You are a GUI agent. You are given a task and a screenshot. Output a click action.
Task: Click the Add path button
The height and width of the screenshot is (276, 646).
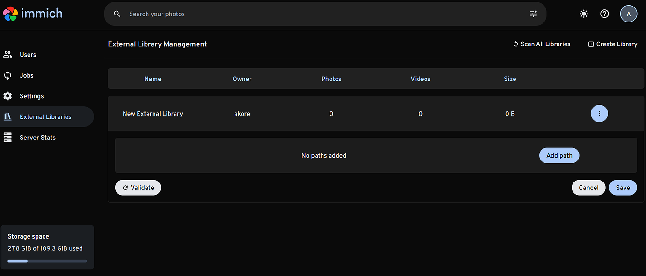point(559,156)
